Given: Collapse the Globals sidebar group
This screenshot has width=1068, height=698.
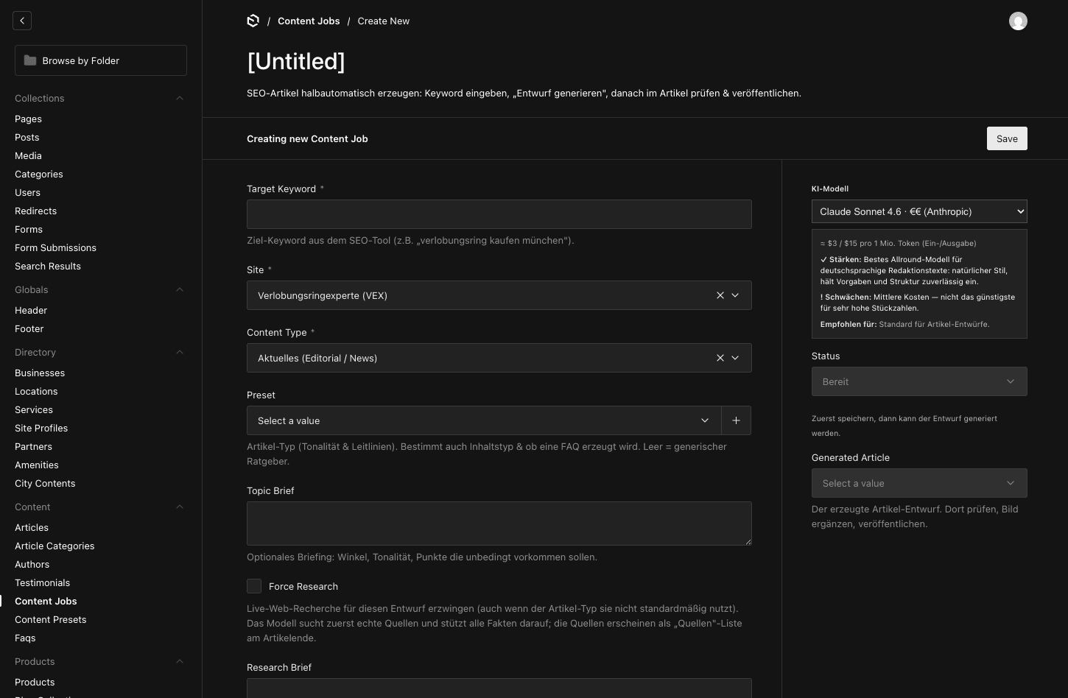Looking at the screenshot, I should point(180,289).
